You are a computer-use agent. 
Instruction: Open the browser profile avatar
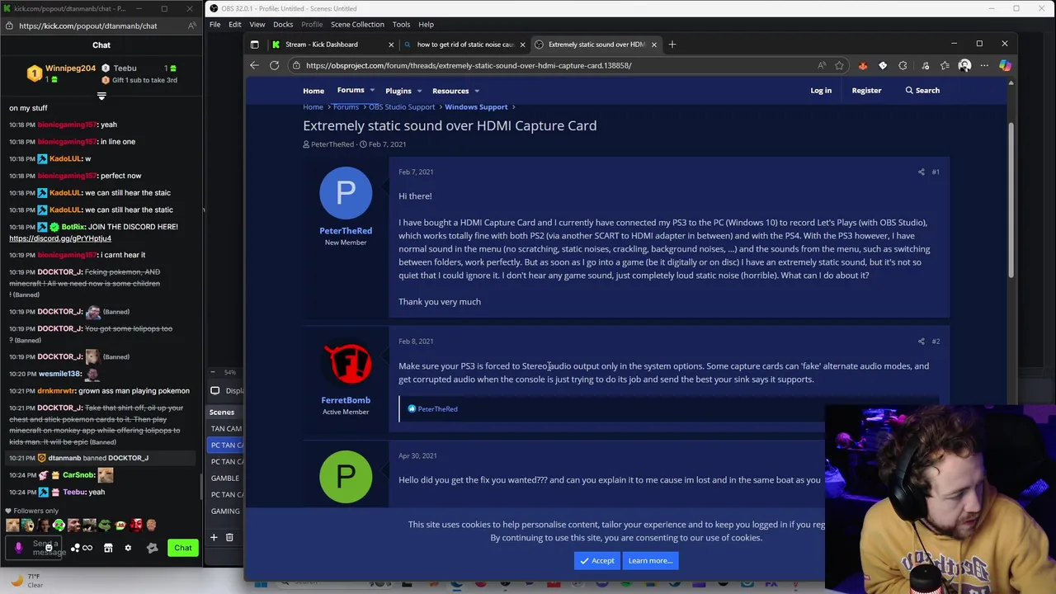point(964,65)
